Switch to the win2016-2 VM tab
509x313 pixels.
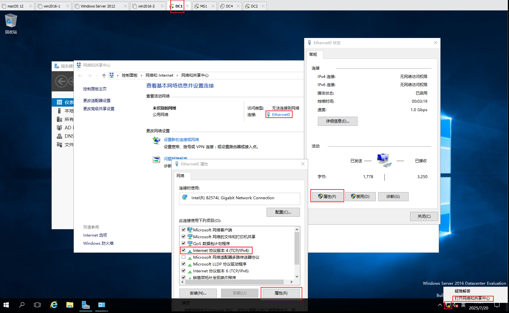146,6
